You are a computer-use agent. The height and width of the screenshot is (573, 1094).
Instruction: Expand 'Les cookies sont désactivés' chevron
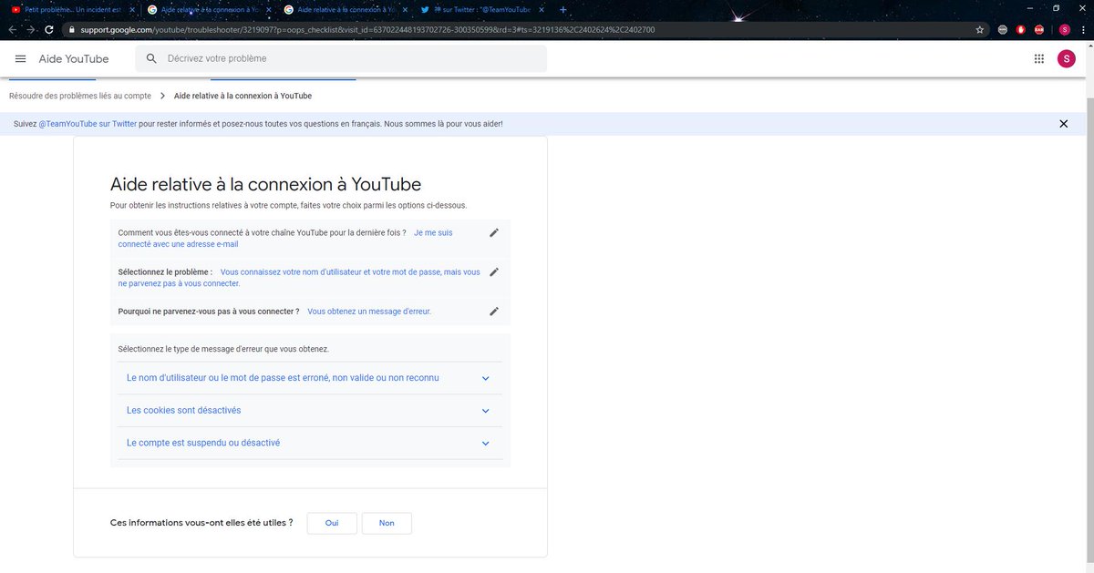pyautogui.click(x=485, y=411)
